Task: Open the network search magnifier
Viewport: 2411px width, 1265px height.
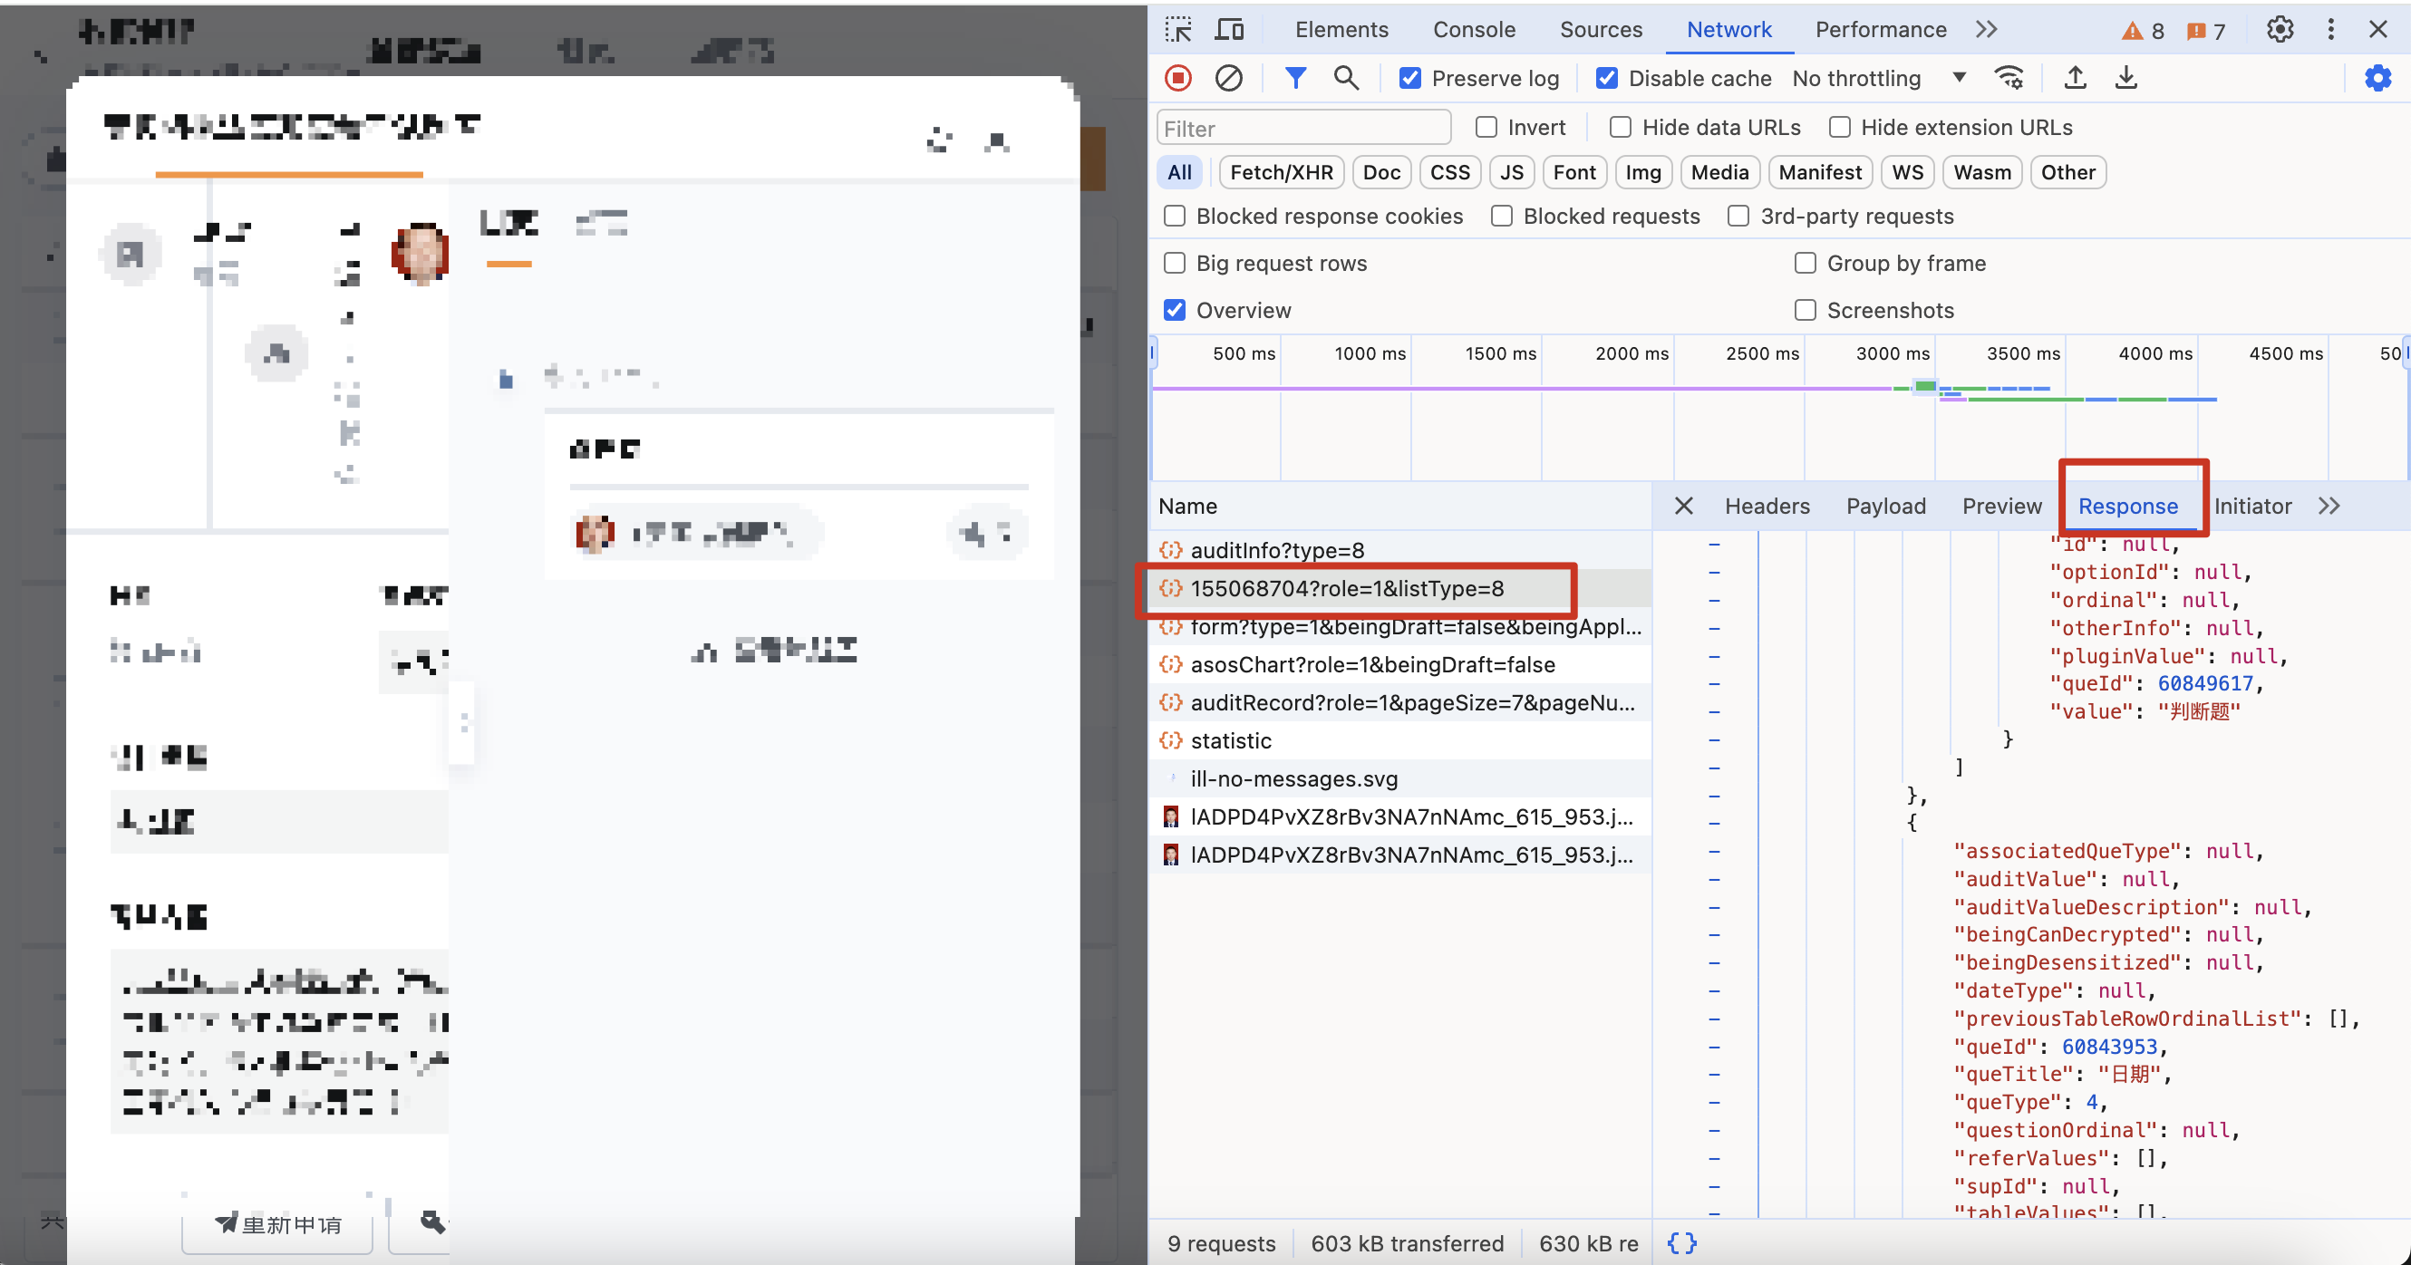Action: [x=1346, y=79]
